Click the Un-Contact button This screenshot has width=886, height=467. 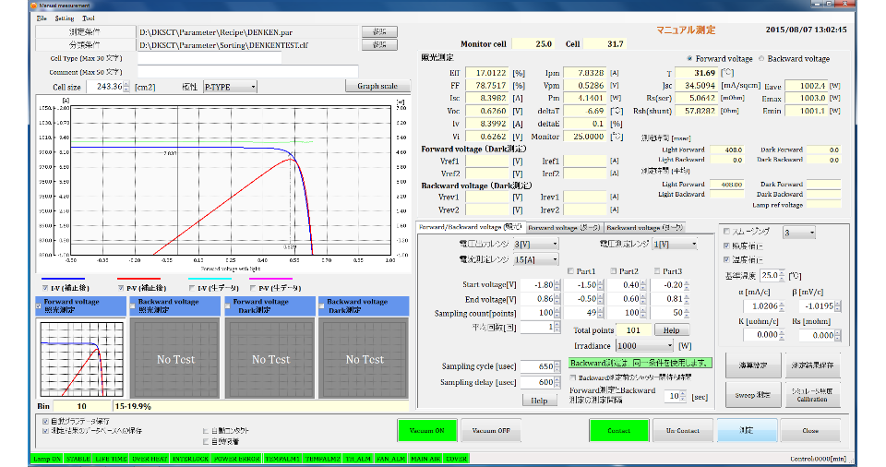[x=682, y=431]
